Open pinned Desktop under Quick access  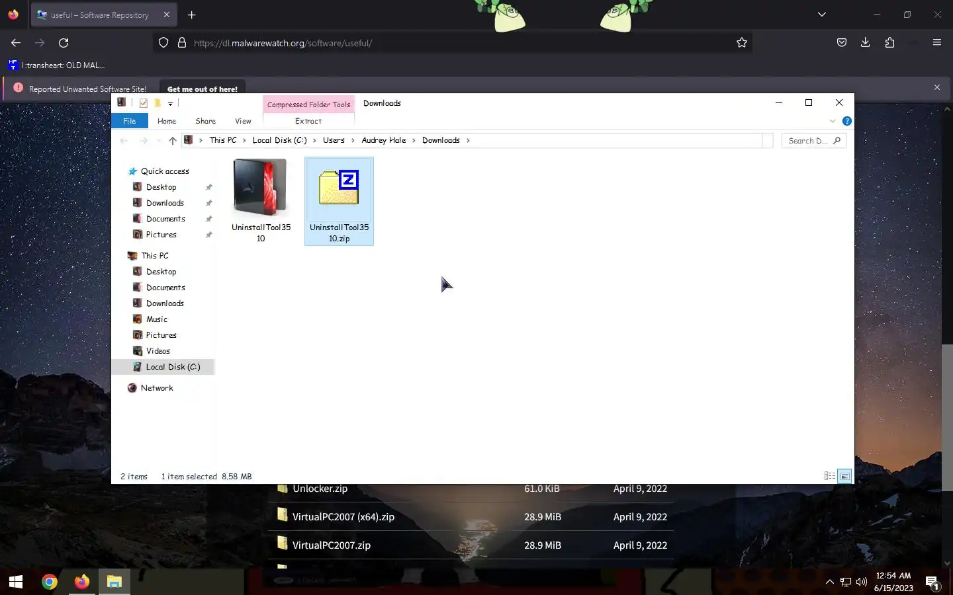tap(161, 187)
